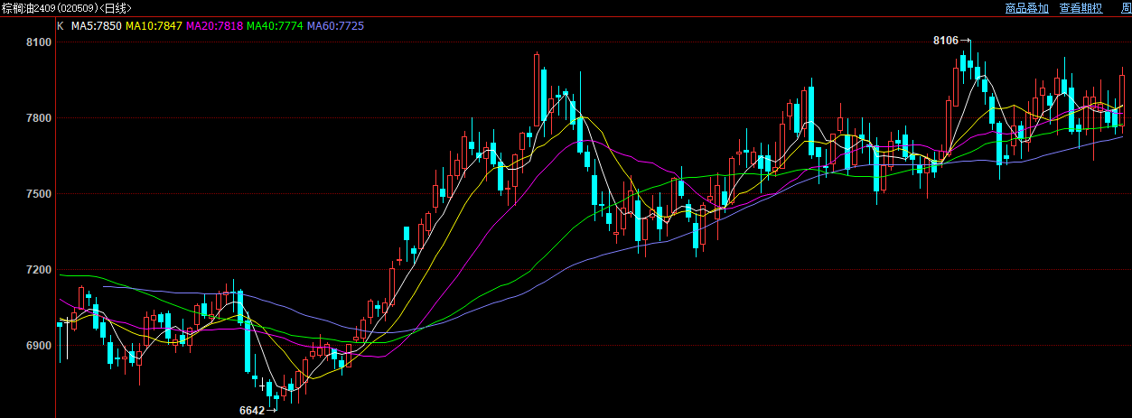Screen dimensions: 1132x418
Task: Click the 7500 price axis label
Action: coord(39,194)
